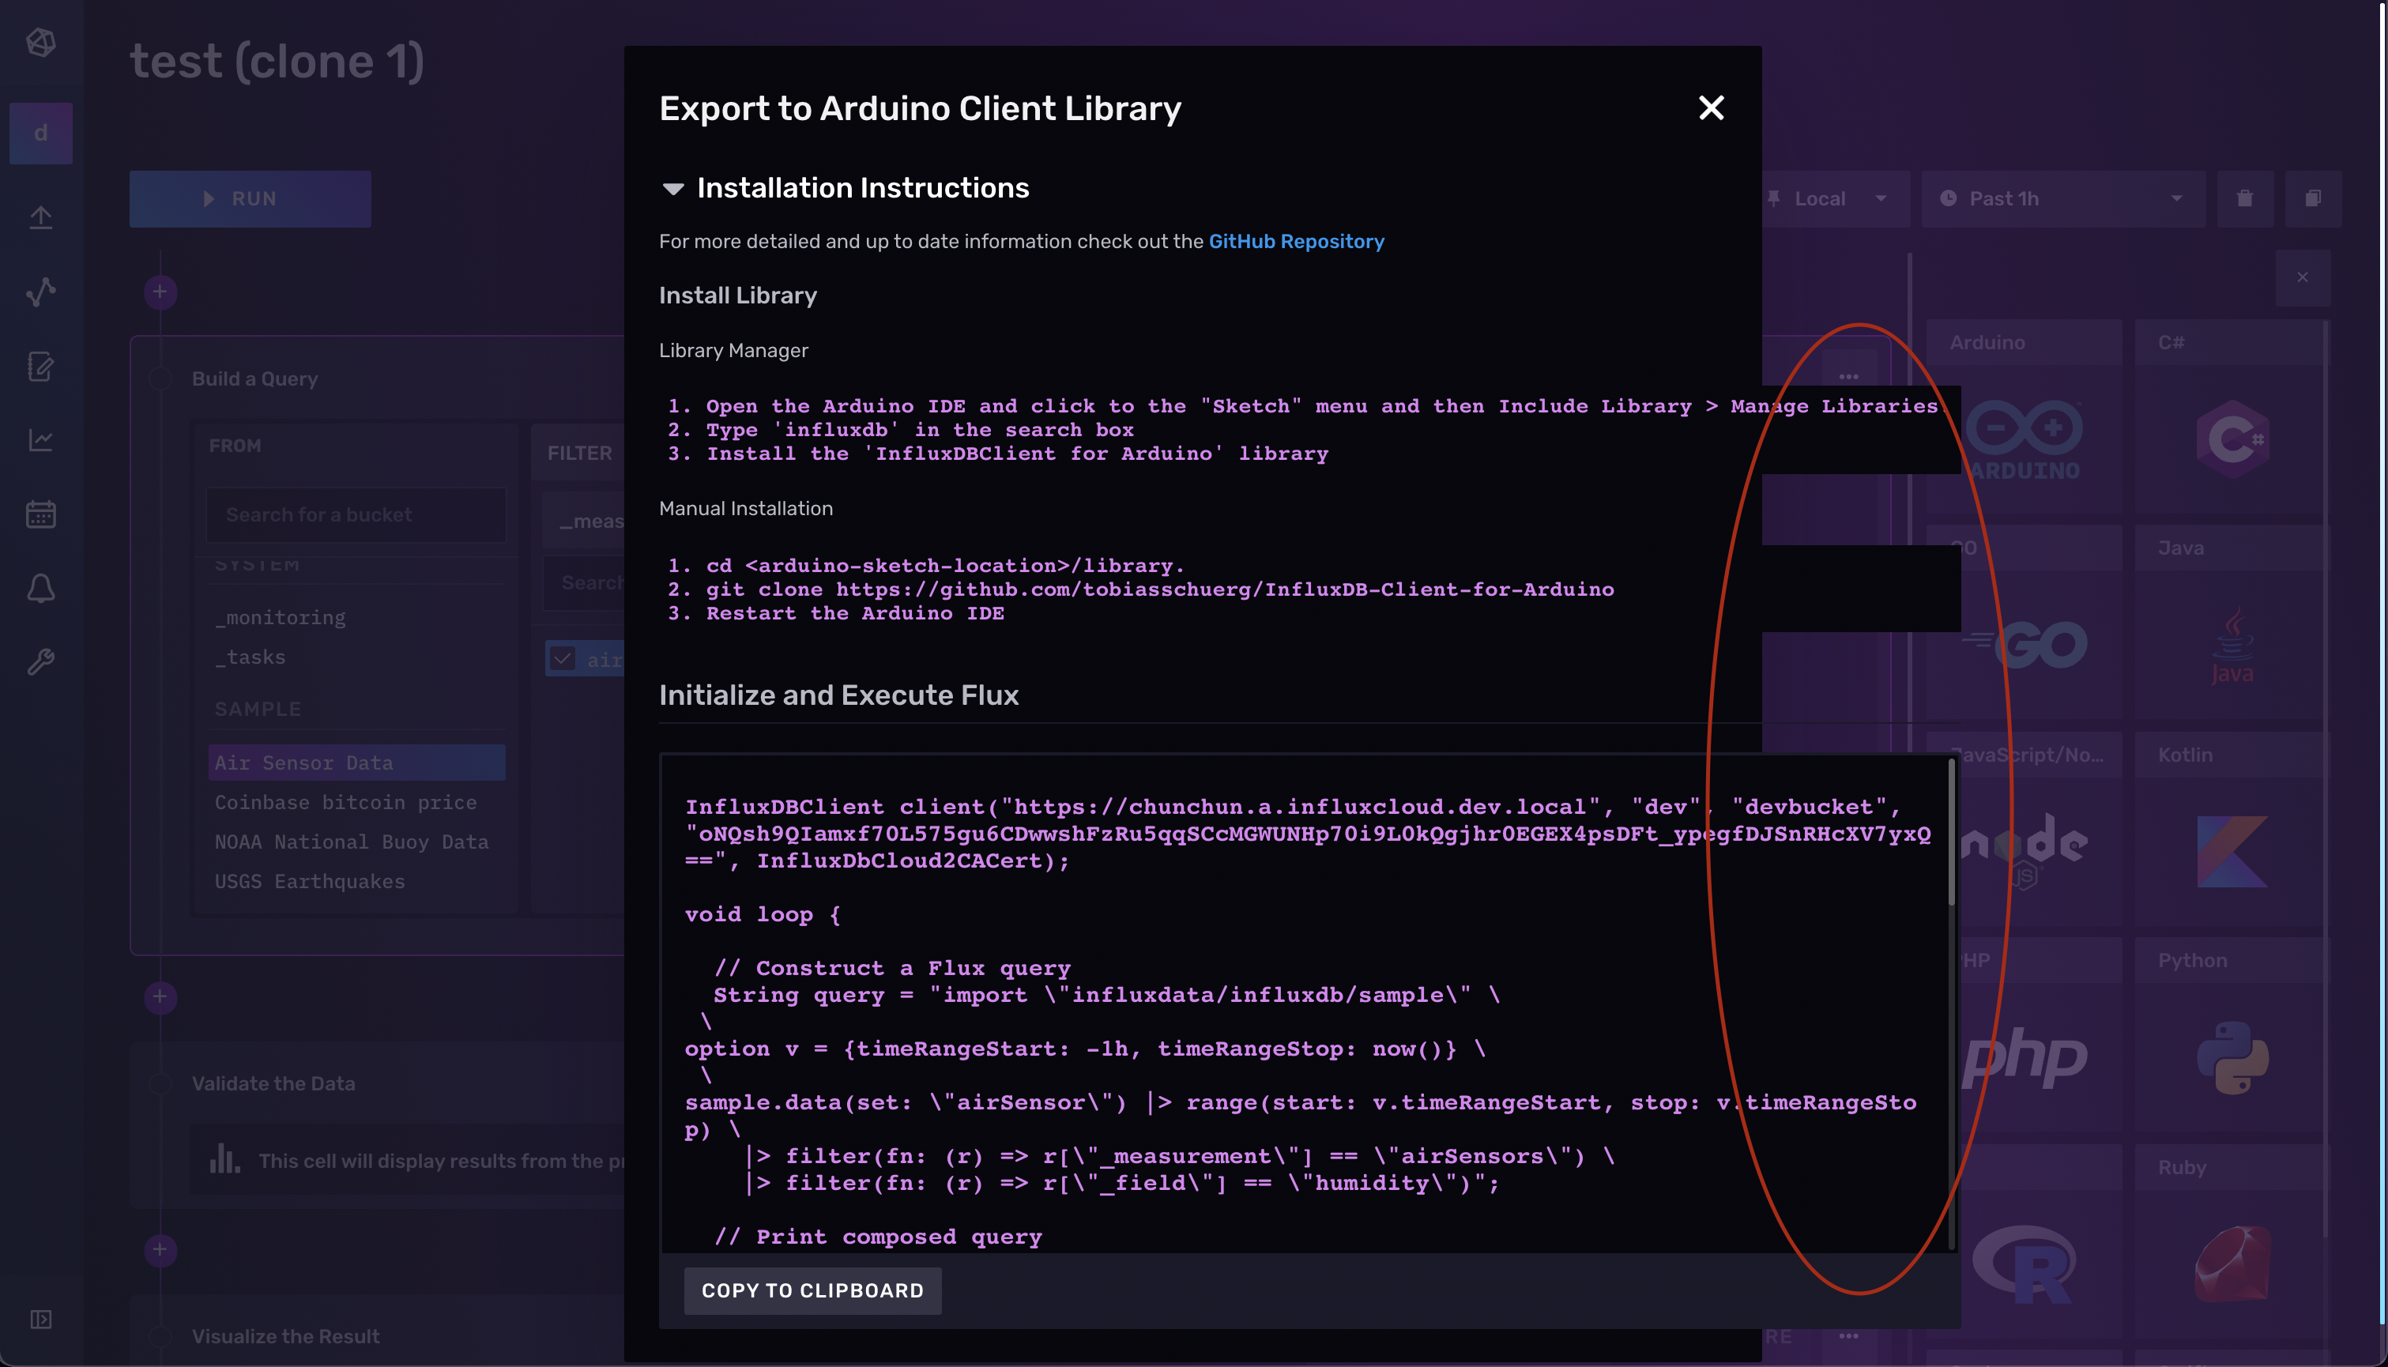
Task: Open Dashboards chart icon in sidebar
Action: pos(40,439)
